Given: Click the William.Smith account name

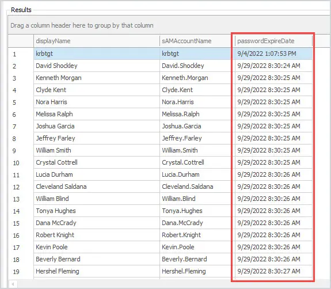Looking at the screenshot, I should [180, 150].
